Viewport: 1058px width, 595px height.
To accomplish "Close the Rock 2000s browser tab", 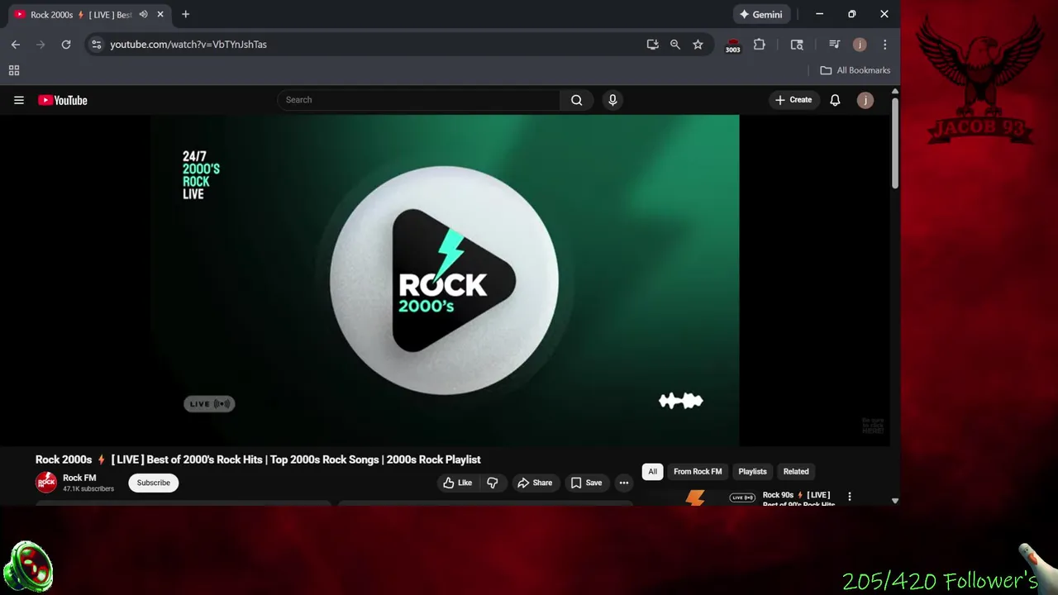I will pyautogui.click(x=160, y=14).
